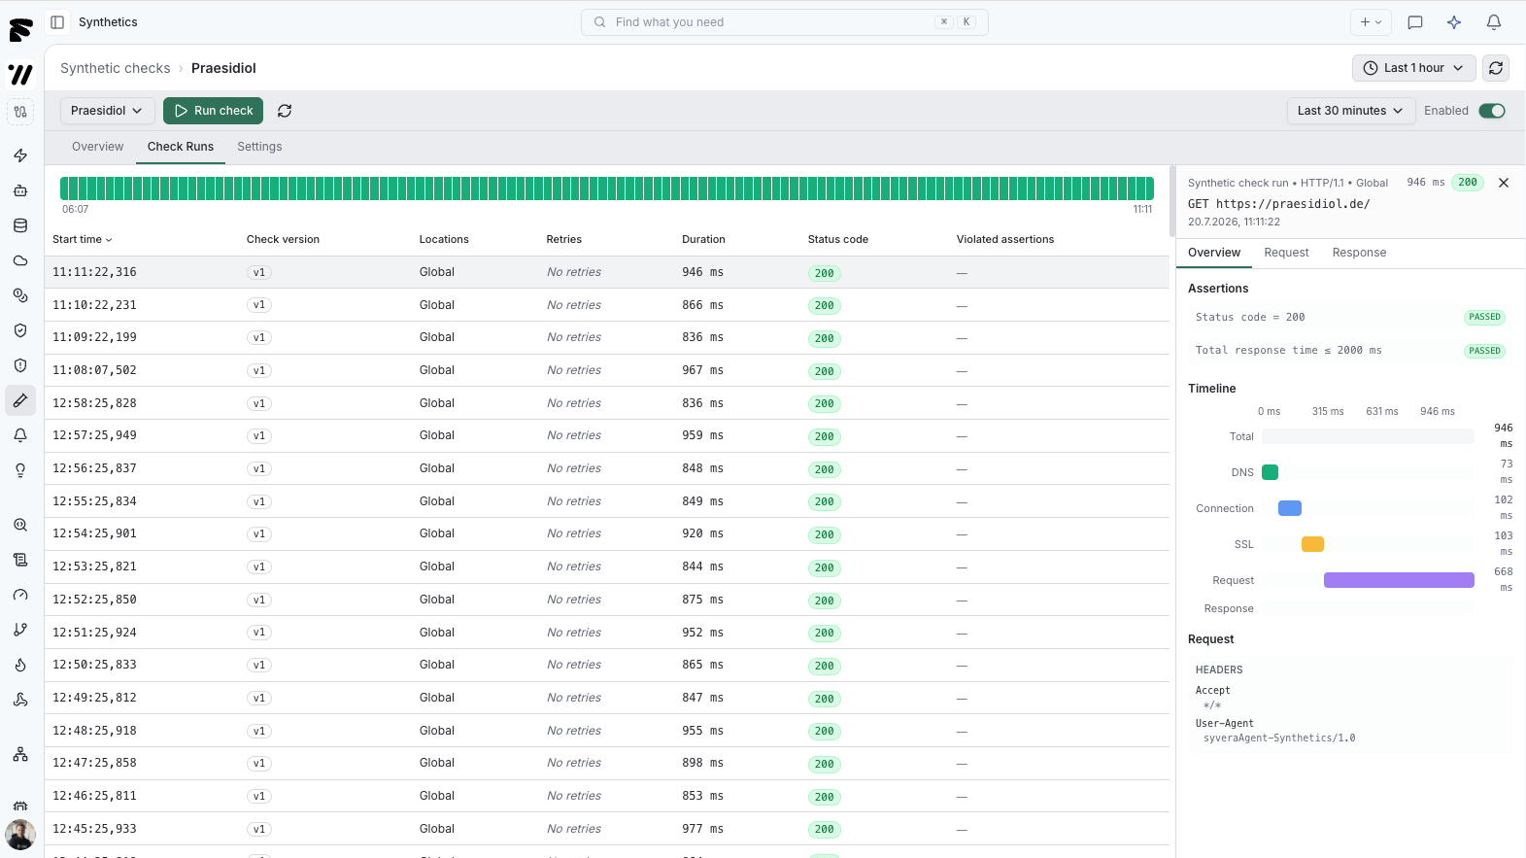Open the Last 1 hour time range dropdown
The height and width of the screenshot is (858, 1526).
(x=1414, y=68)
